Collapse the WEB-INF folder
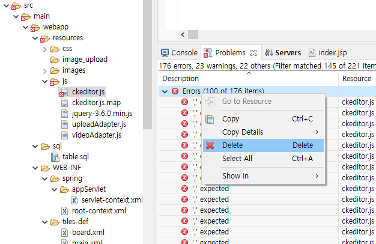The width and height of the screenshot is (376, 244). pos(35,168)
